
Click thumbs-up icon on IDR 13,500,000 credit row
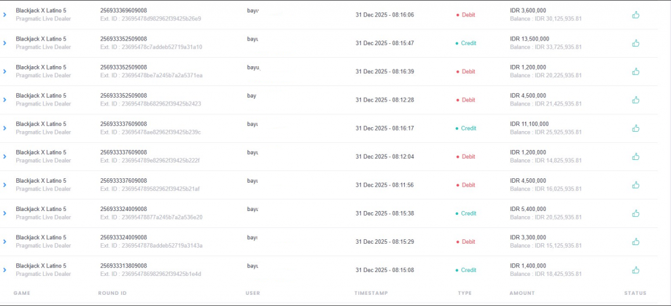(x=635, y=43)
